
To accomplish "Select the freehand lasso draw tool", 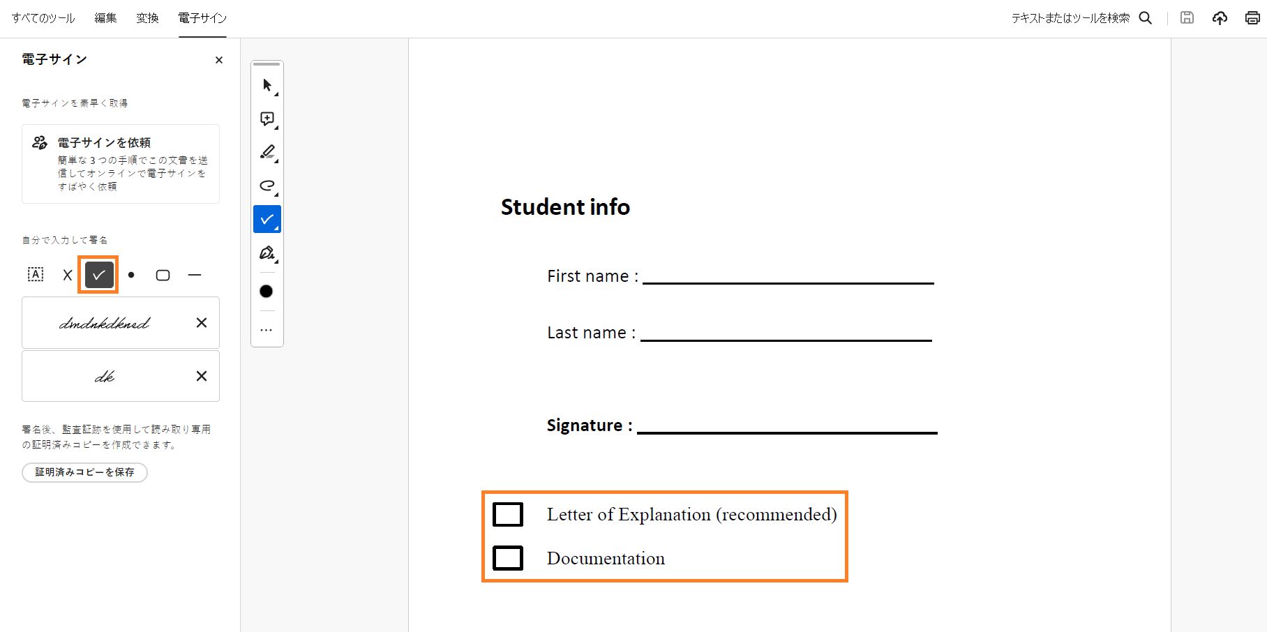I will 267,186.
